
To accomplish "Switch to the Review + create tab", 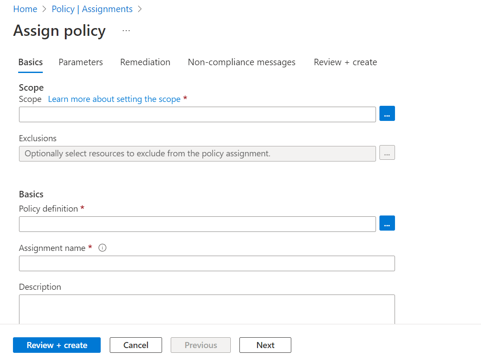I will pos(345,62).
